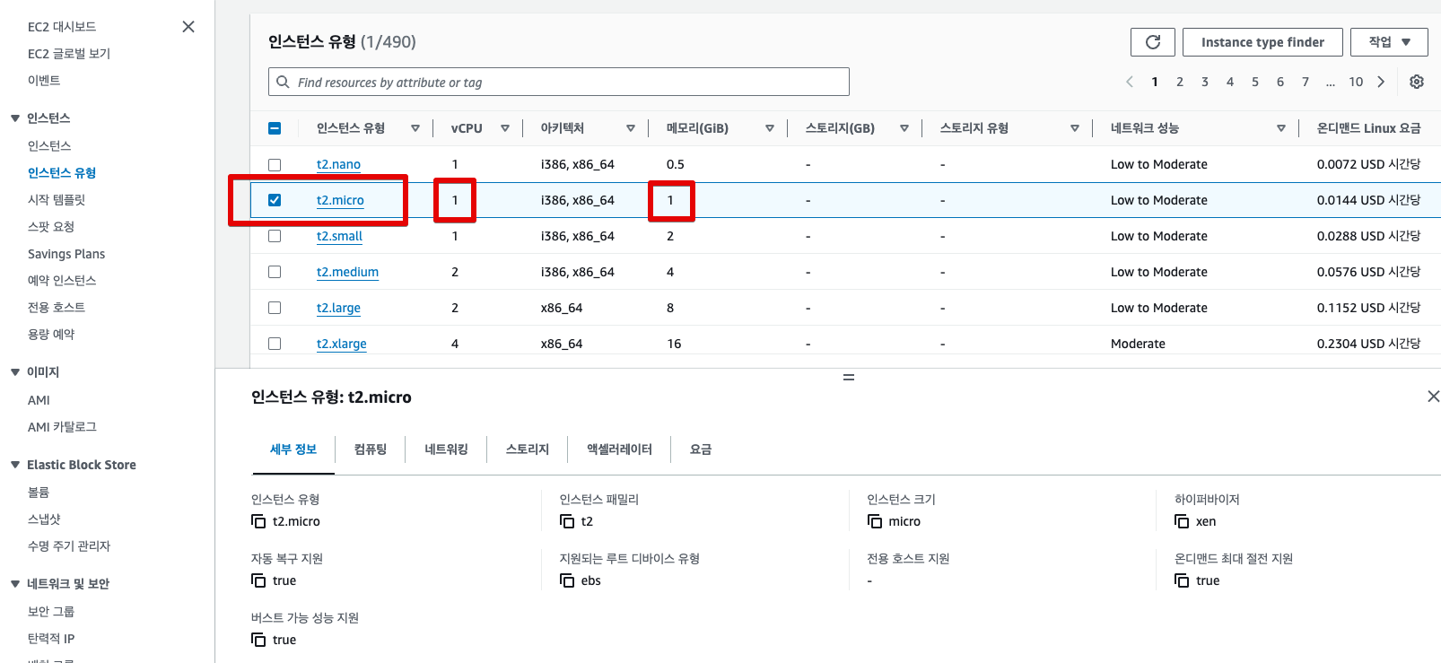Switch to the 네트워킹 tab
Image resolution: width=1441 pixels, height=663 pixels.
(x=447, y=449)
